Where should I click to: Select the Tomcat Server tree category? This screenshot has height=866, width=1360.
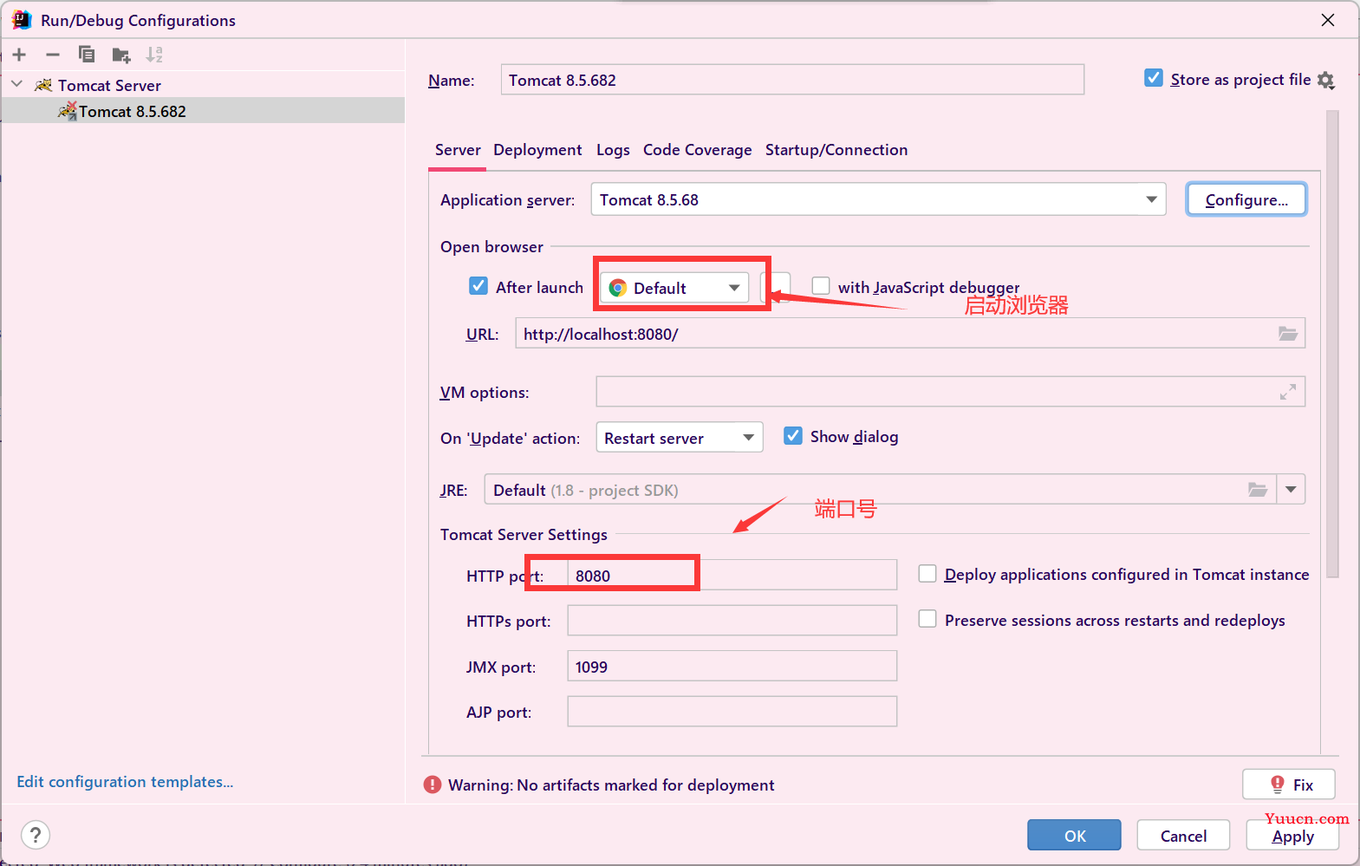pos(109,85)
